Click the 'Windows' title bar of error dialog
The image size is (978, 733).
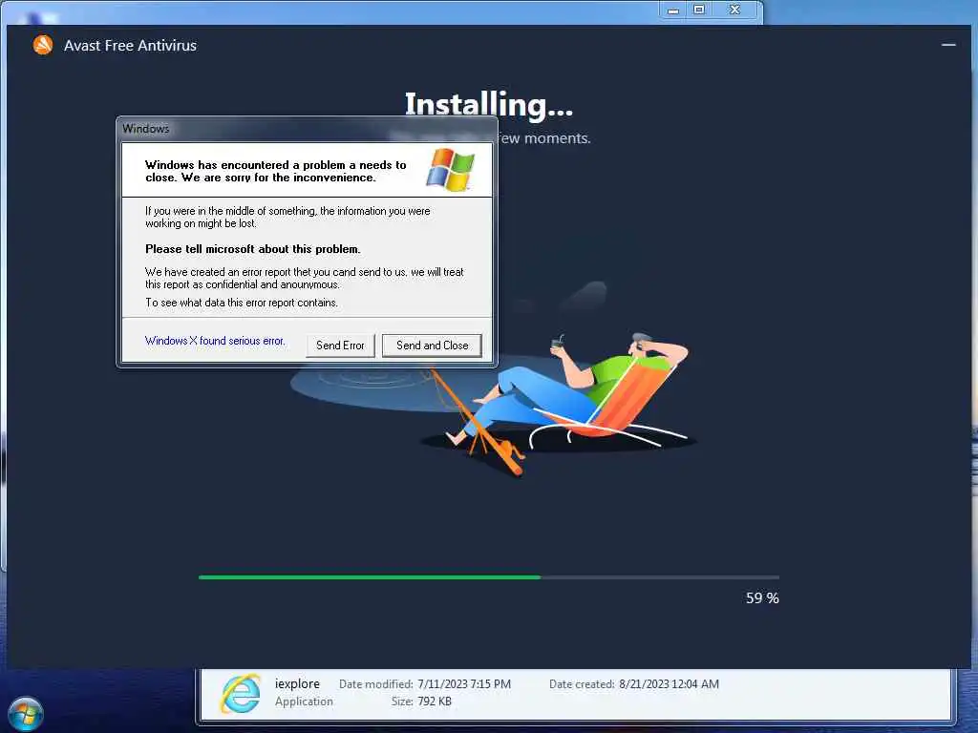(x=307, y=129)
